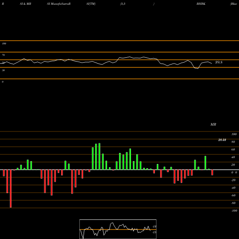Click the '(5,5' parameter text
The width and height of the screenshot is (239, 239).
click(x=123, y=4)
